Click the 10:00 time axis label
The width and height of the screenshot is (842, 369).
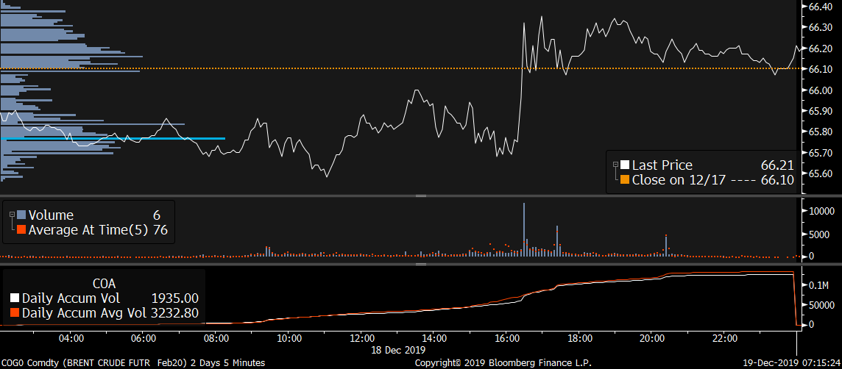289,338
